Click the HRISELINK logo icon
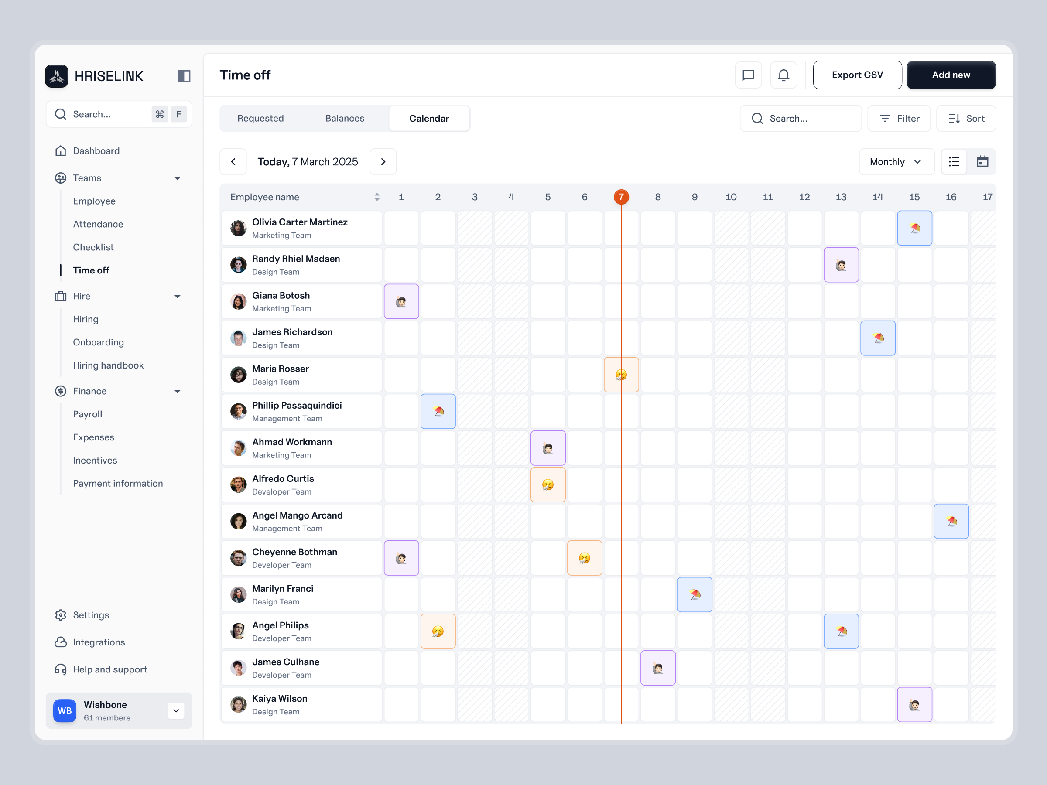 pos(57,76)
